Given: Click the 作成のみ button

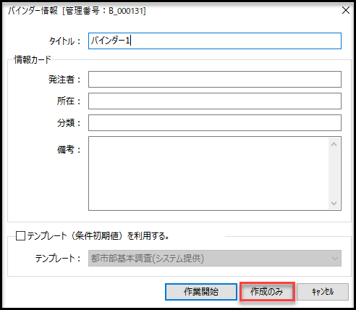Looking at the screenshot, I should (267, 292).
